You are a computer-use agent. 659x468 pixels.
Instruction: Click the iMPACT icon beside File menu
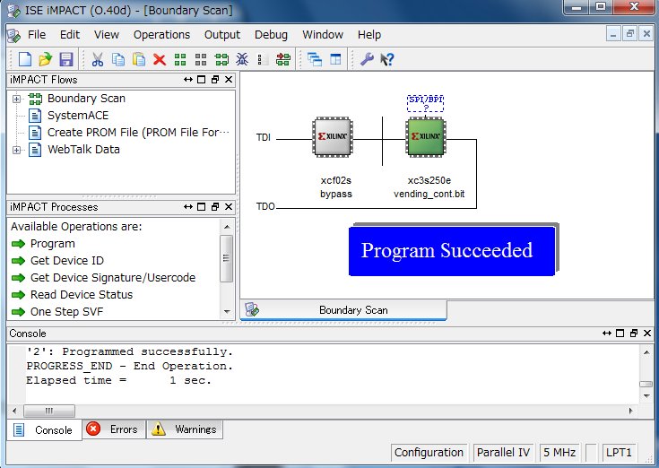pos(13,35)
